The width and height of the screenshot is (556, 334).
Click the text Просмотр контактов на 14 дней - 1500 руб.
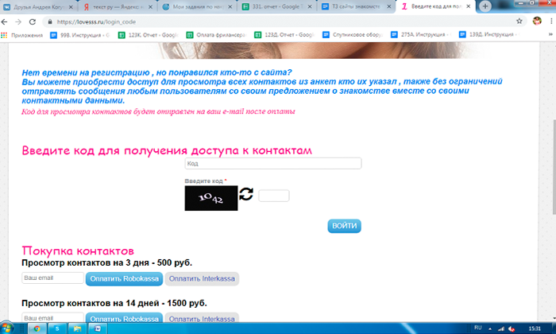[x=114, y=304]
